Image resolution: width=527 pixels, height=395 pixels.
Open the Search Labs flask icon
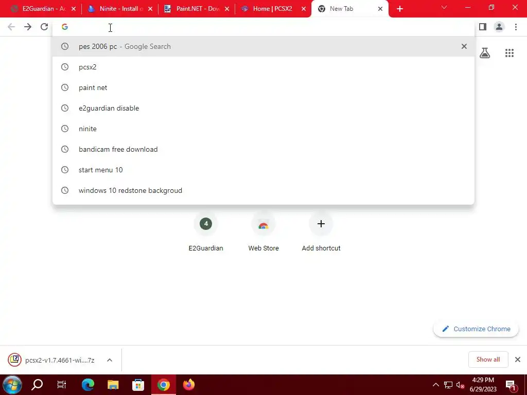[x=485, y=53]
